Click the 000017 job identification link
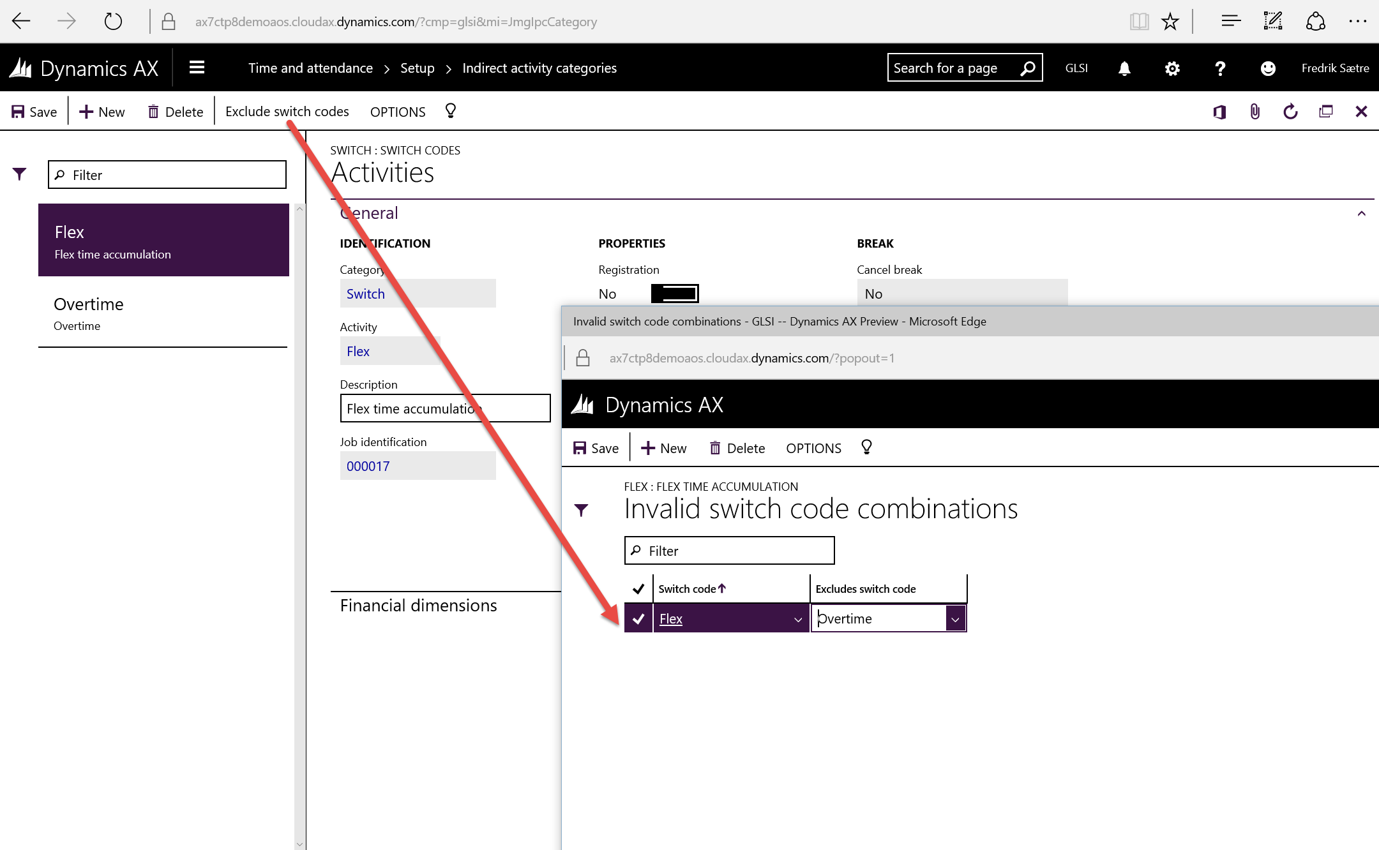Screen dimensions: 1379x850 click(x=368, y=466)
